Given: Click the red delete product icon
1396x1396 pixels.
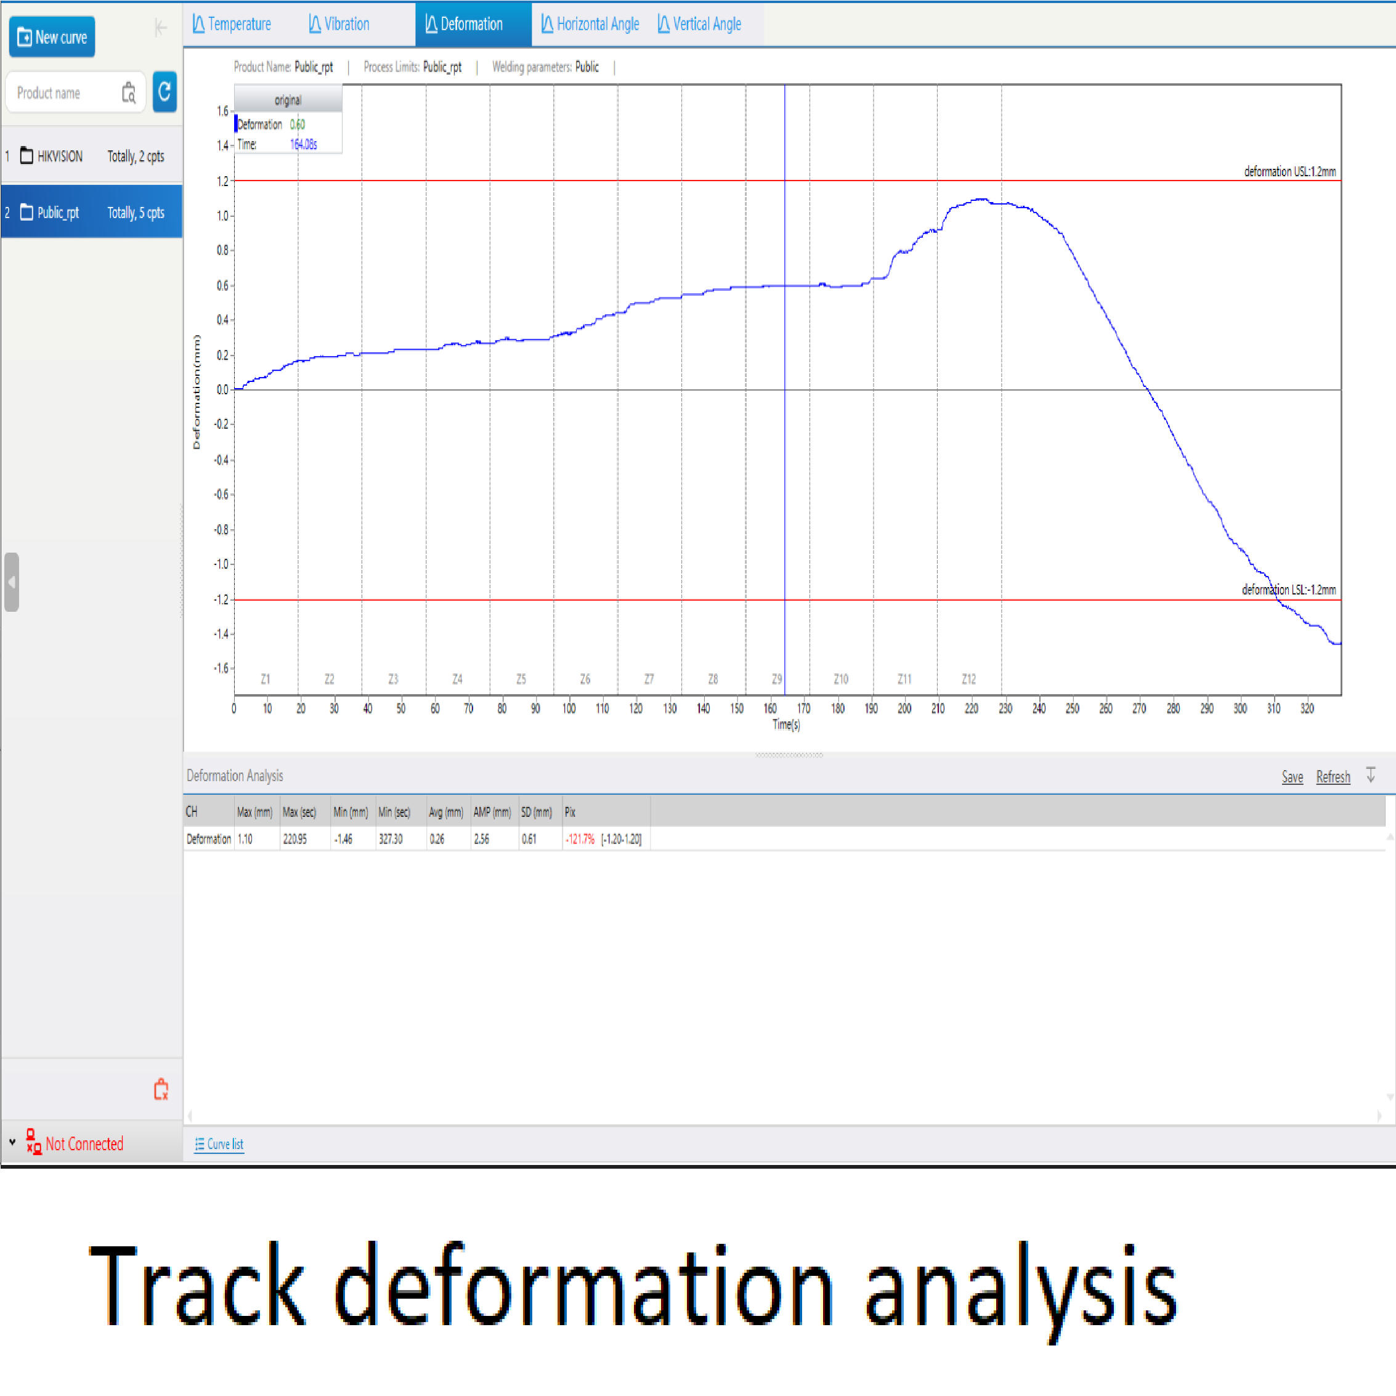Looking at the screenshot, I should [x=161, y=1089].
